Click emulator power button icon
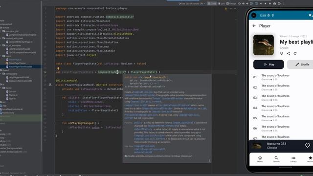Screen dimensions: 313x176 click(x=239, y=3)
